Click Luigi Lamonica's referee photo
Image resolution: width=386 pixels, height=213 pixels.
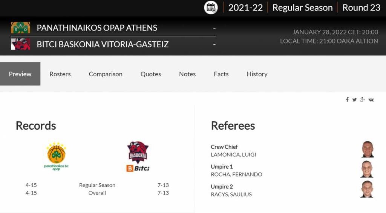point(368,150)
